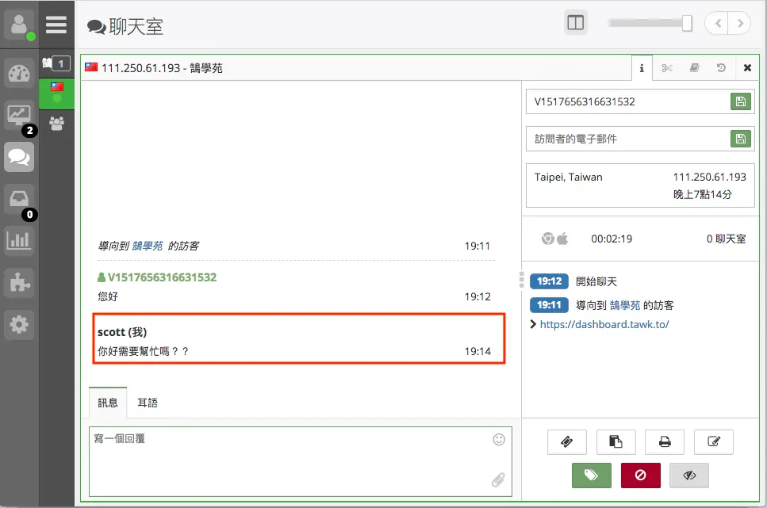Screen dimensions: 767x508
Task: Switch to the 耳語 whisper tab
Action: pyautogui.click(x=148, y=403)
